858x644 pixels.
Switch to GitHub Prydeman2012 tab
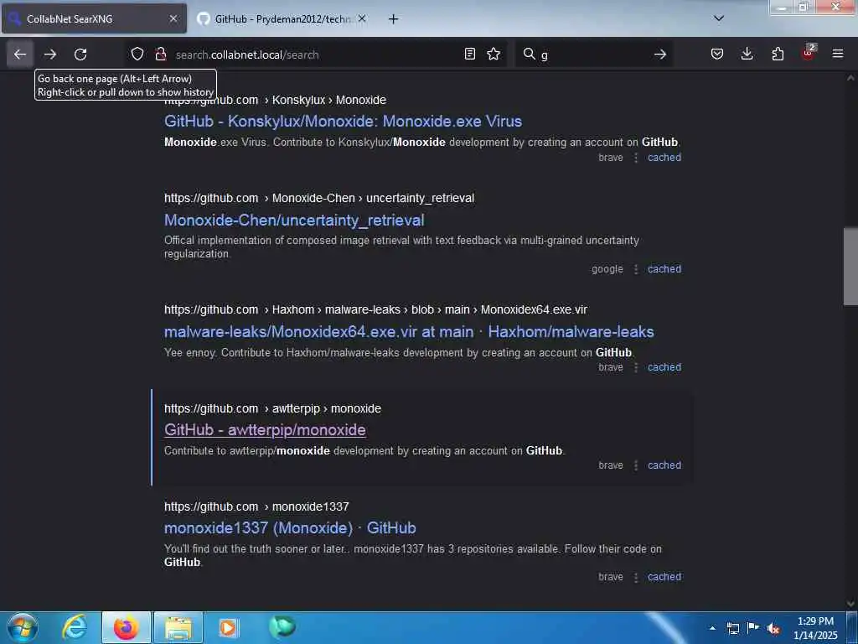click(x=282, y=19)
